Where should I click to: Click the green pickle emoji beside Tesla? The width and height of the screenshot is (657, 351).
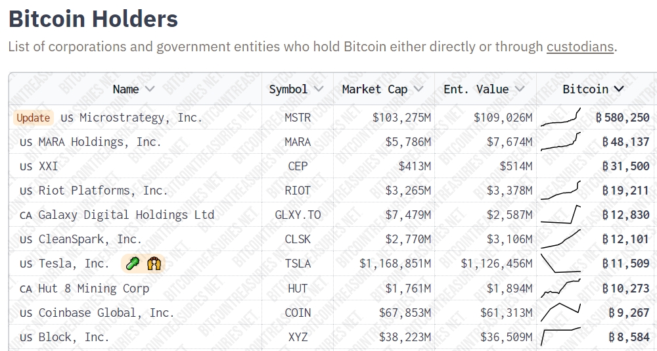click(133, 264)
